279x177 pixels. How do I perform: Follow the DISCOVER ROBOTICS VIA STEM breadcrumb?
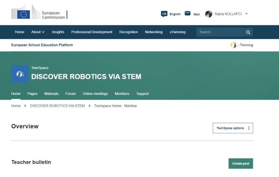coord(57,106)
